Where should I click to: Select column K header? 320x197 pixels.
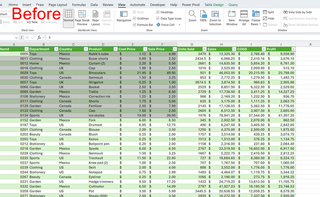(310, 44)
